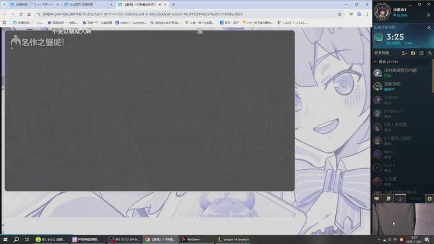The image size is (434, 244).
Task: Open Chrome media control icon
Action: pyautogui.click(x=351, y=14)
